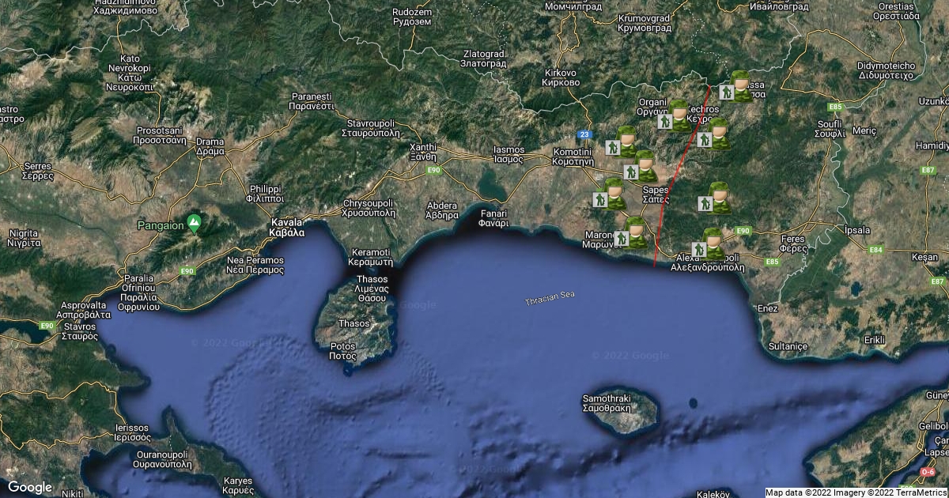Click the Rudozem label

point(412,17)
